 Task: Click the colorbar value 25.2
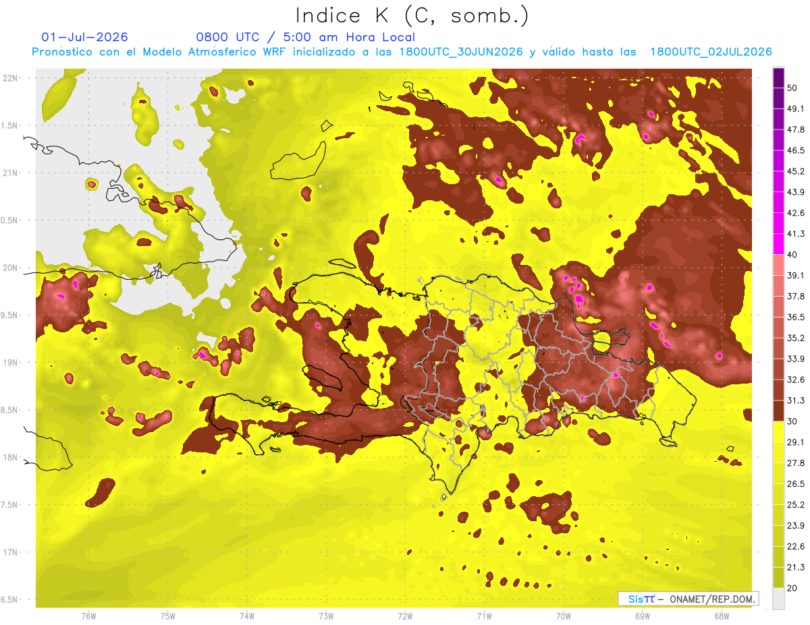pyautogui.click(x=794, y=505)
